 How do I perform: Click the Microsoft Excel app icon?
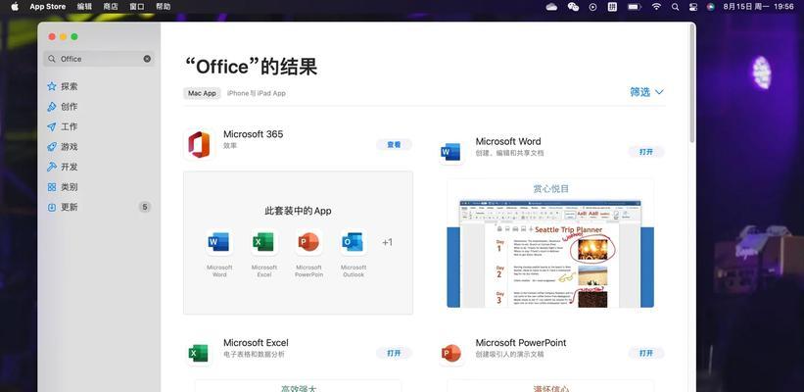(x=199, y=354)
